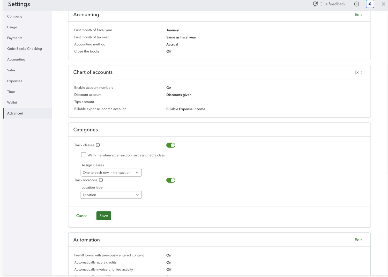Turn off Track locations toggle

click(171, 180)
